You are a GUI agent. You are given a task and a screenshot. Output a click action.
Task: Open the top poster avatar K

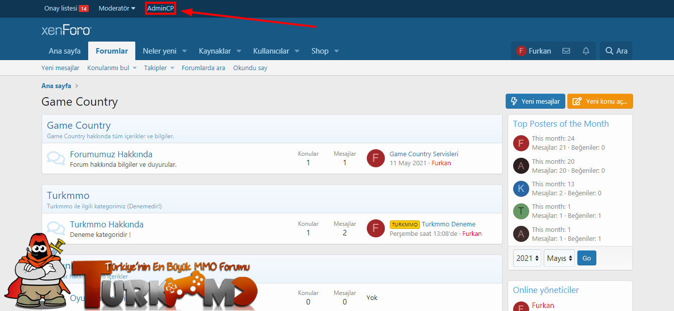click(521, 189)
